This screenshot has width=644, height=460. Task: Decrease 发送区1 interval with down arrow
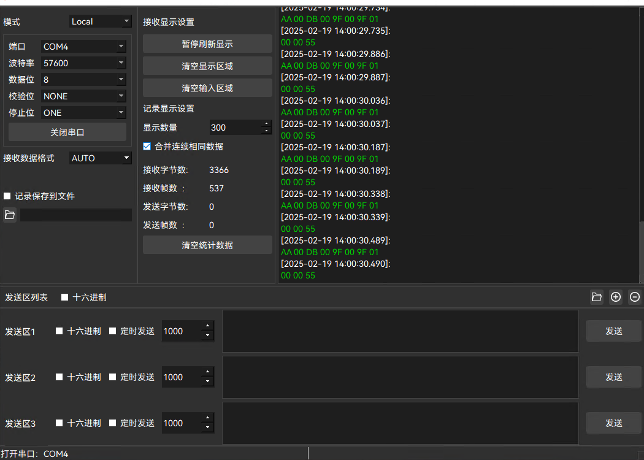(x=208, y=335)
